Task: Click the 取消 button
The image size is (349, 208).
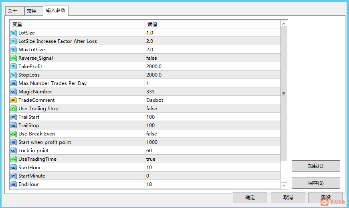Action: 288,198
